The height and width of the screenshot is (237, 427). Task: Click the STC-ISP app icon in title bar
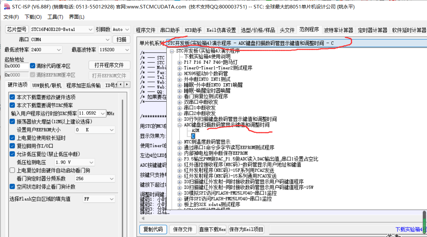(7, 7)
